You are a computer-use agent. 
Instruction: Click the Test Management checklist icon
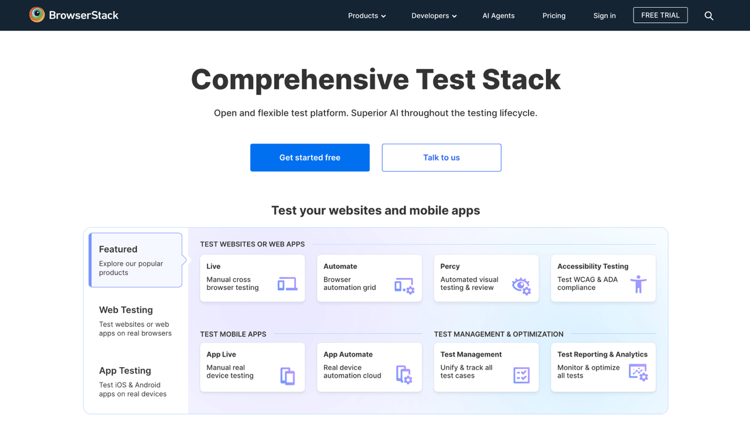pyautogui.click(x=521, y=374)
